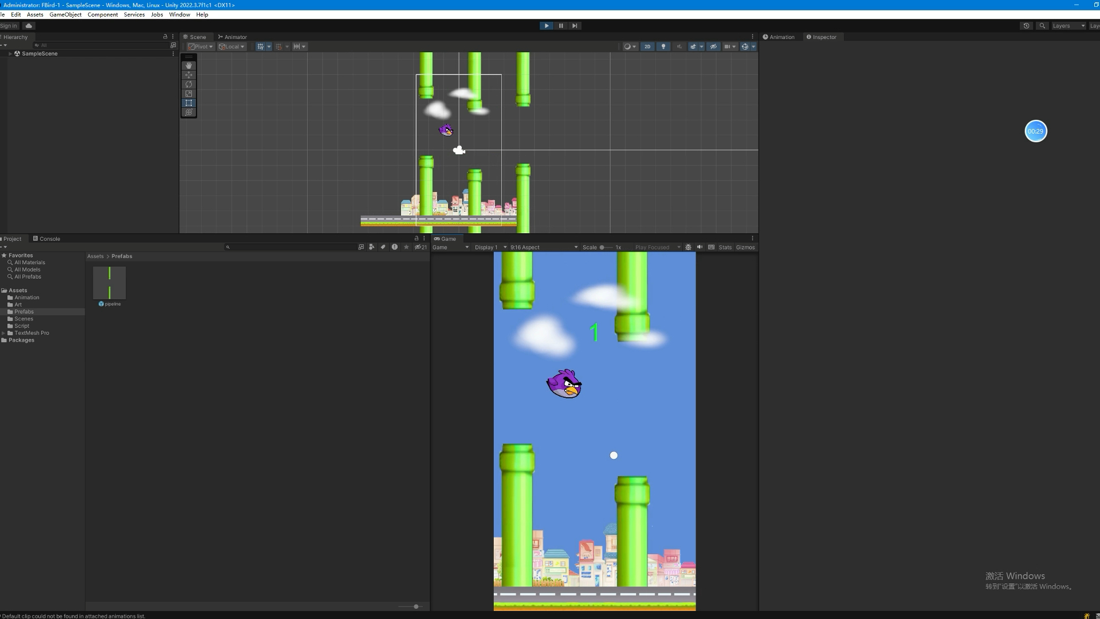Select the Move tool in Scene
This screenshot has width=1100, height=619.
click(188, 75)
